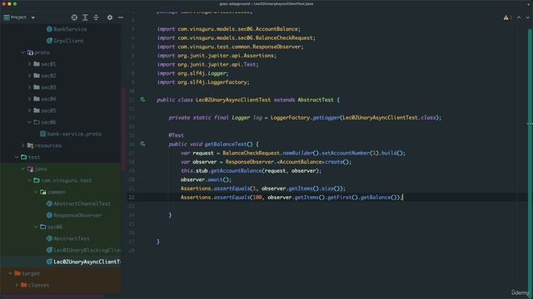Viewport: 533px width, 299px height.
Task: Collapse the proto folder
Action: coord(23,52)
